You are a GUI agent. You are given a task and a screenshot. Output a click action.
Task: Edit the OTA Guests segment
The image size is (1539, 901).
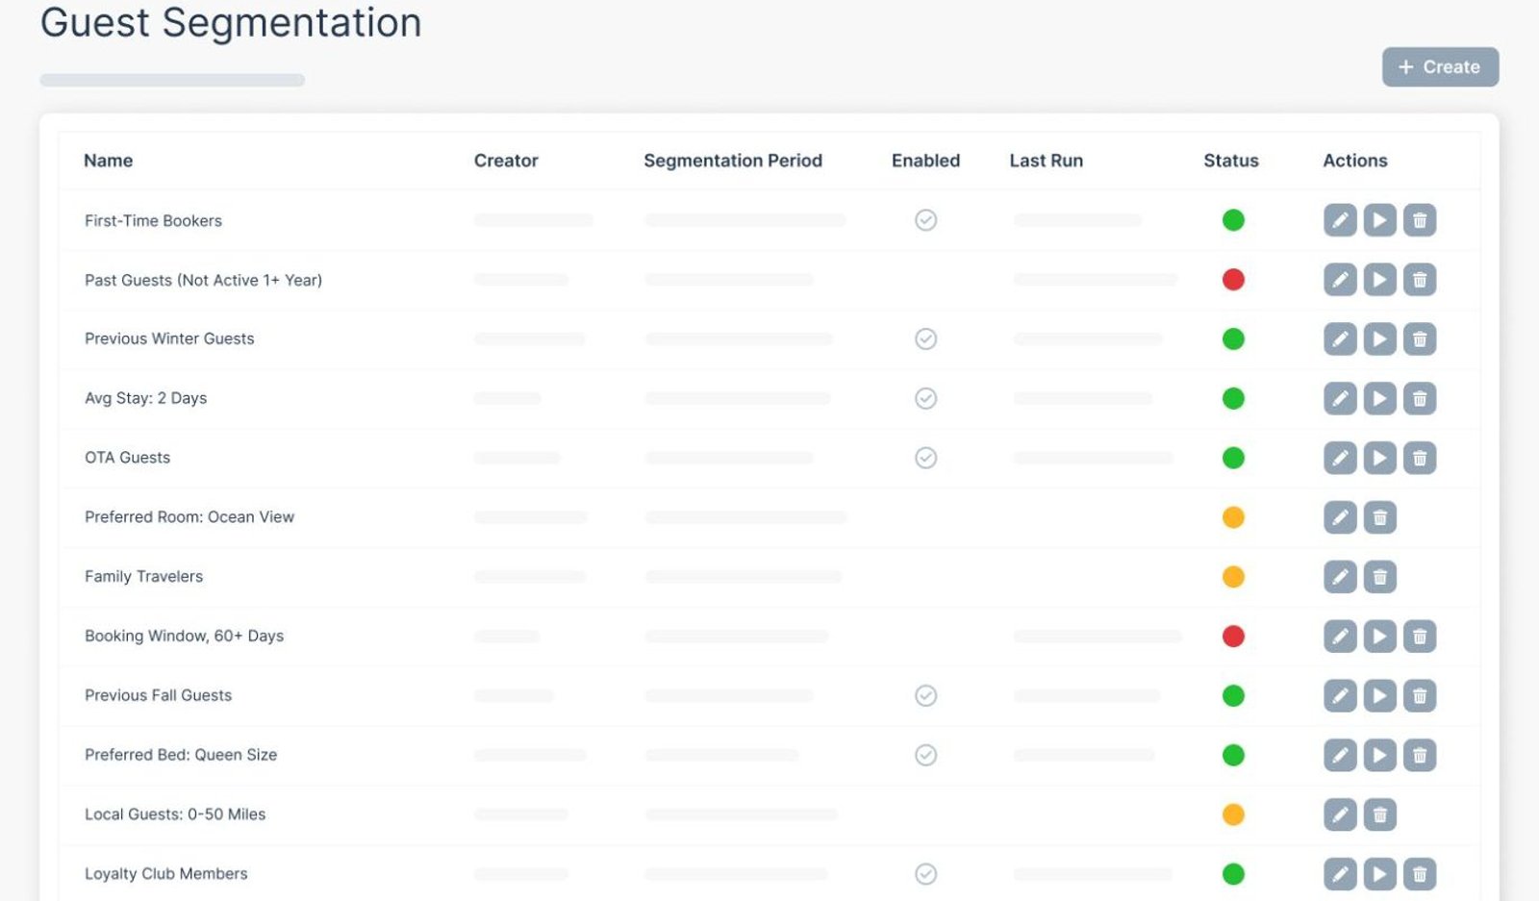point(1340,458)
